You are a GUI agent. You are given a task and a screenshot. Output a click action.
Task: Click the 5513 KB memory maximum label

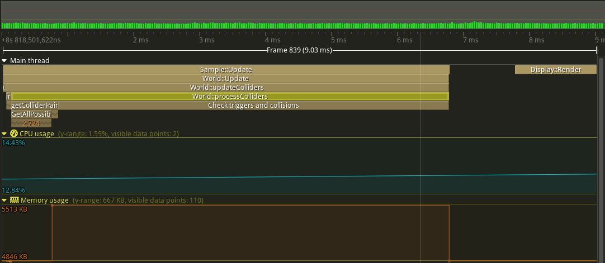(15, 209)
